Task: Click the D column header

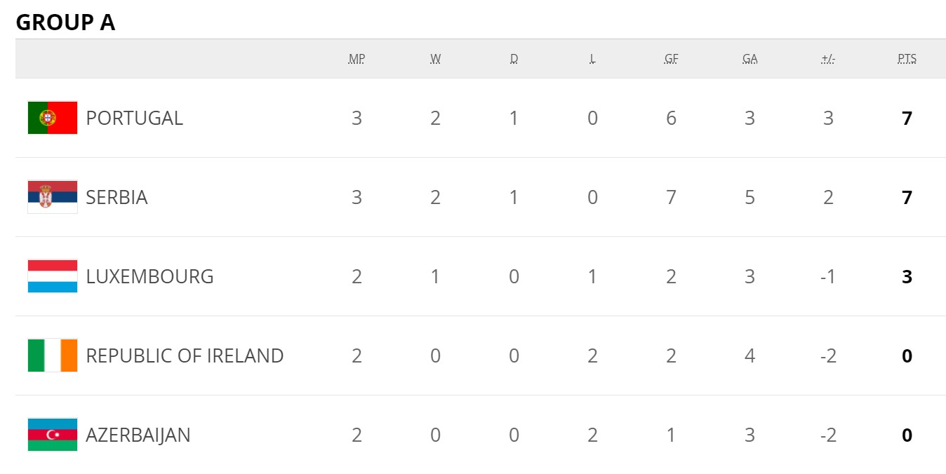Action: click(514, 59)
